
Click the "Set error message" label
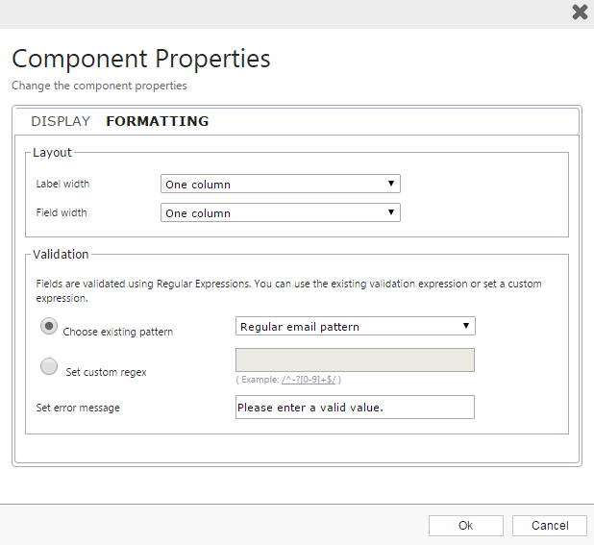[78, 408]
